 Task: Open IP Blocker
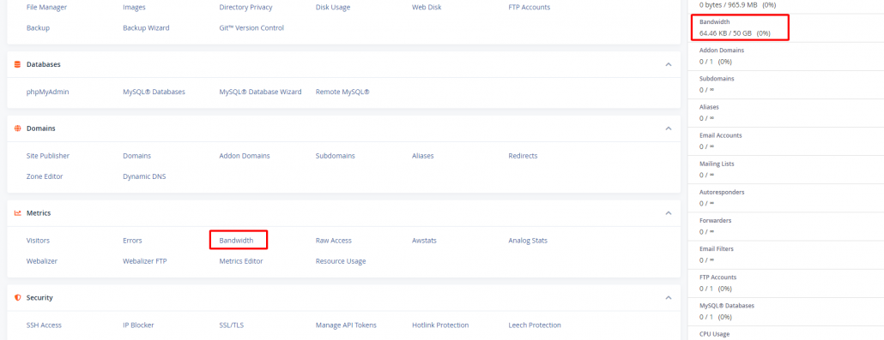pyautogui.click(x=139, y=325)
